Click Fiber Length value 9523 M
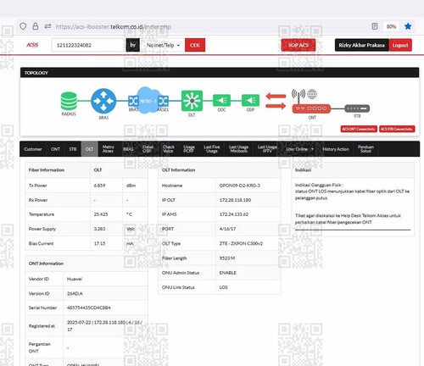This screenshot has width=424, height=366. click(x=227, y=258)
